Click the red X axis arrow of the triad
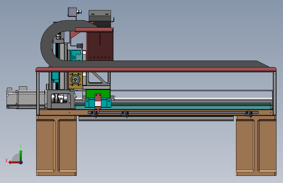The image size is (283, 183). click(x=14, y=162)
